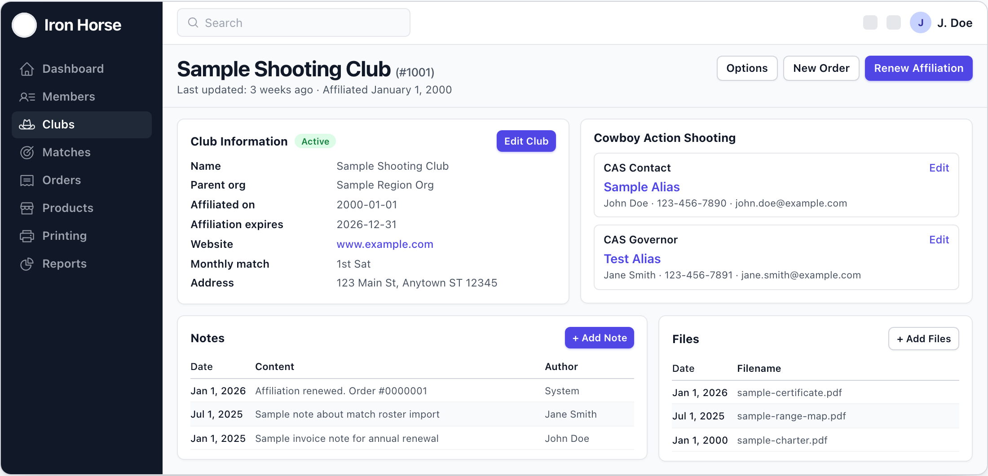The height and width of the screenshot is (476, 988).
Task: Click the club number (#1001) label
Action: (x=415, y=72)
